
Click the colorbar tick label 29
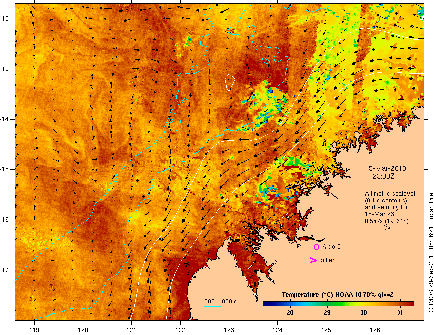327,313
